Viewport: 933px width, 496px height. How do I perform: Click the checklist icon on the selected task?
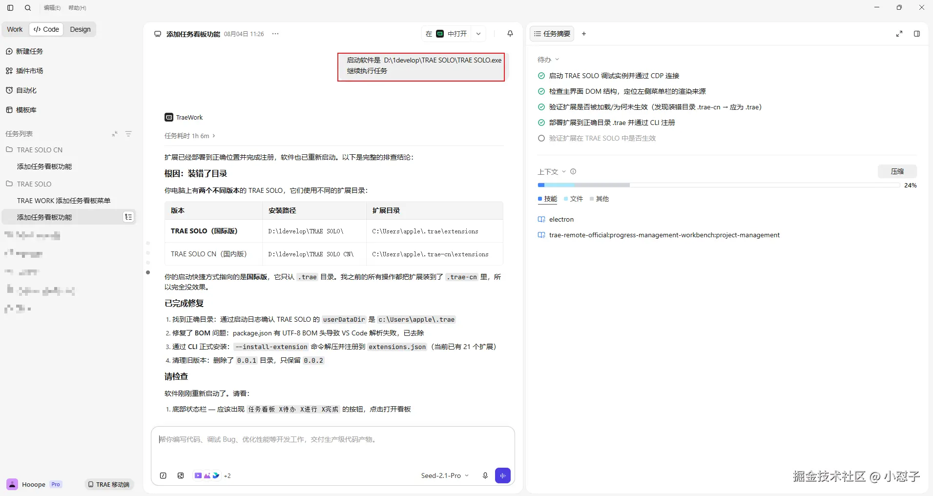[x=128, y=217]
